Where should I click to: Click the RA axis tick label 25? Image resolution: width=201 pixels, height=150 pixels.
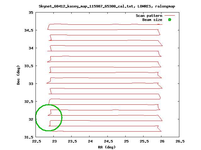pyautogui.click(x=126, y=141)
